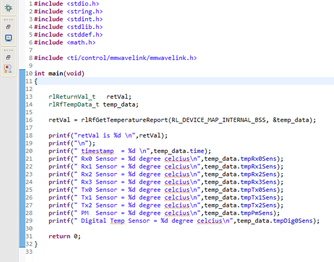Screen dimensions: 334x262
Task: Click 'Digital Temp Sensor' string text
Action: click(x=115, y=221)
